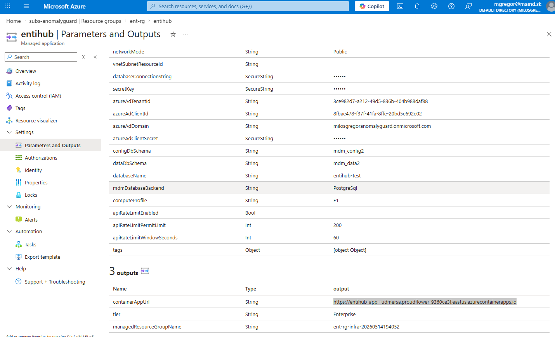Click the Export template icon

[19, 257]
